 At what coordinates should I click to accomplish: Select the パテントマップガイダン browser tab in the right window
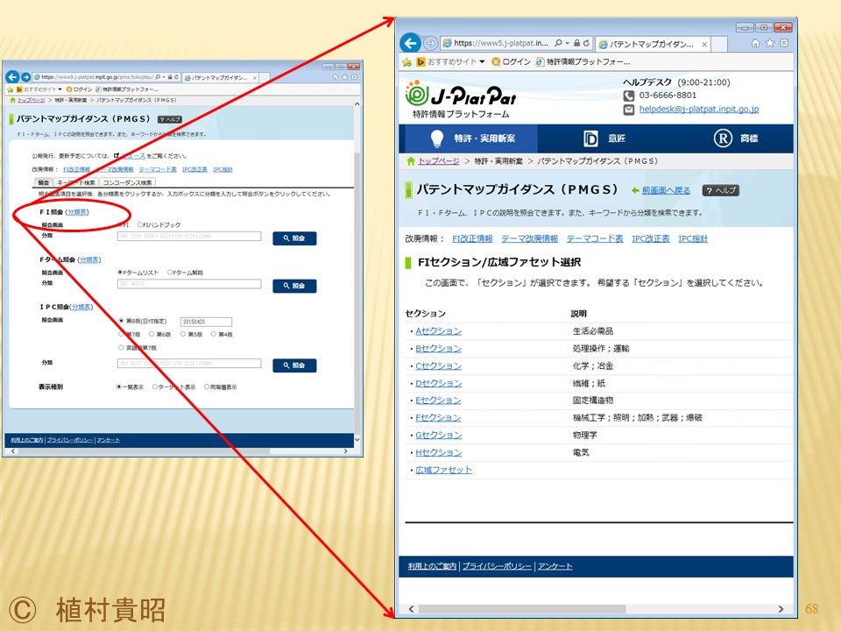coord(652,44)
